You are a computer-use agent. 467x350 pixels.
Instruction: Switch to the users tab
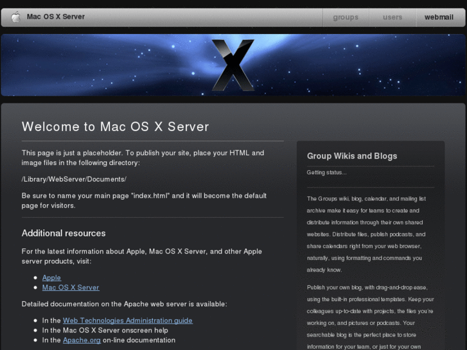click(x=392, y=17)
